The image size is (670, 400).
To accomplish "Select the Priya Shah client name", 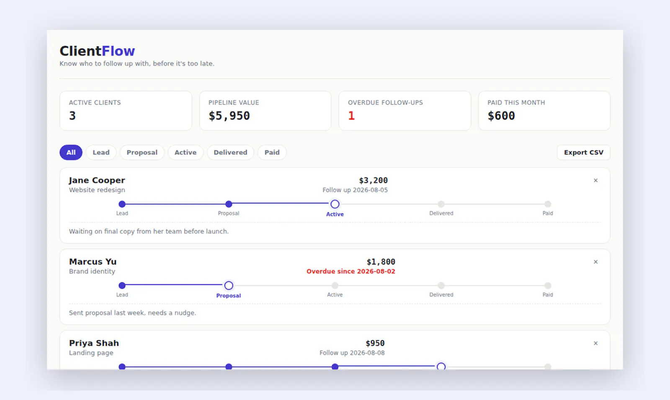I will [94, 344].
